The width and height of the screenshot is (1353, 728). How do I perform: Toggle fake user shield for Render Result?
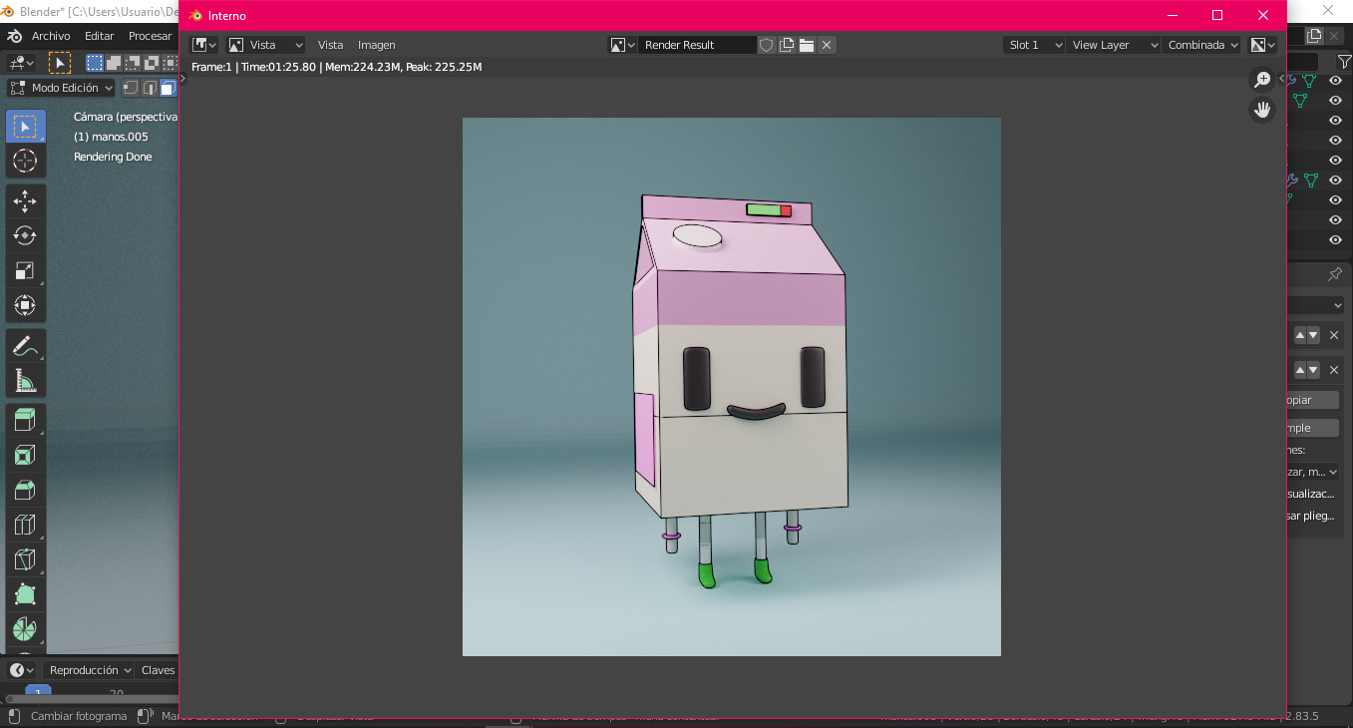point(767,45)
